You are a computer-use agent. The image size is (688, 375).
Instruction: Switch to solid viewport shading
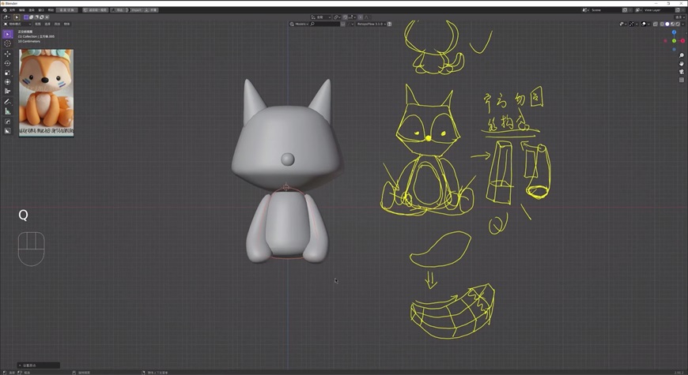tap(667, 24)
